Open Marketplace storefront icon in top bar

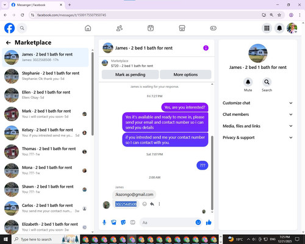[x=182, y=28]
